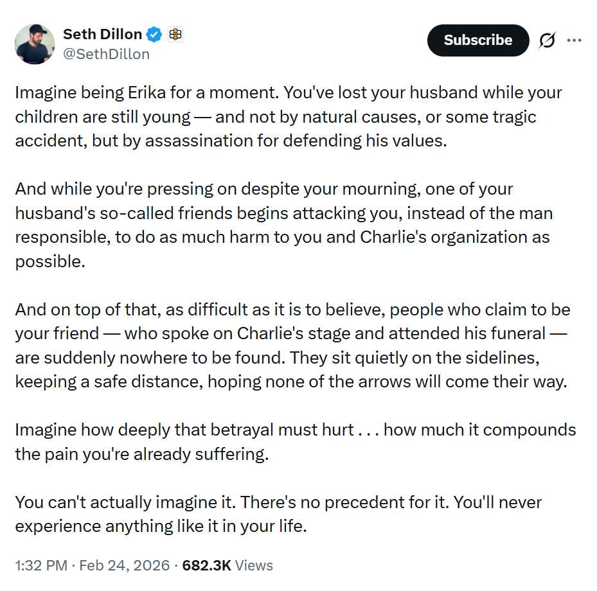Click the yellow affiliate badge beside the name
597x591 pixels.
[x=175, y=35]
